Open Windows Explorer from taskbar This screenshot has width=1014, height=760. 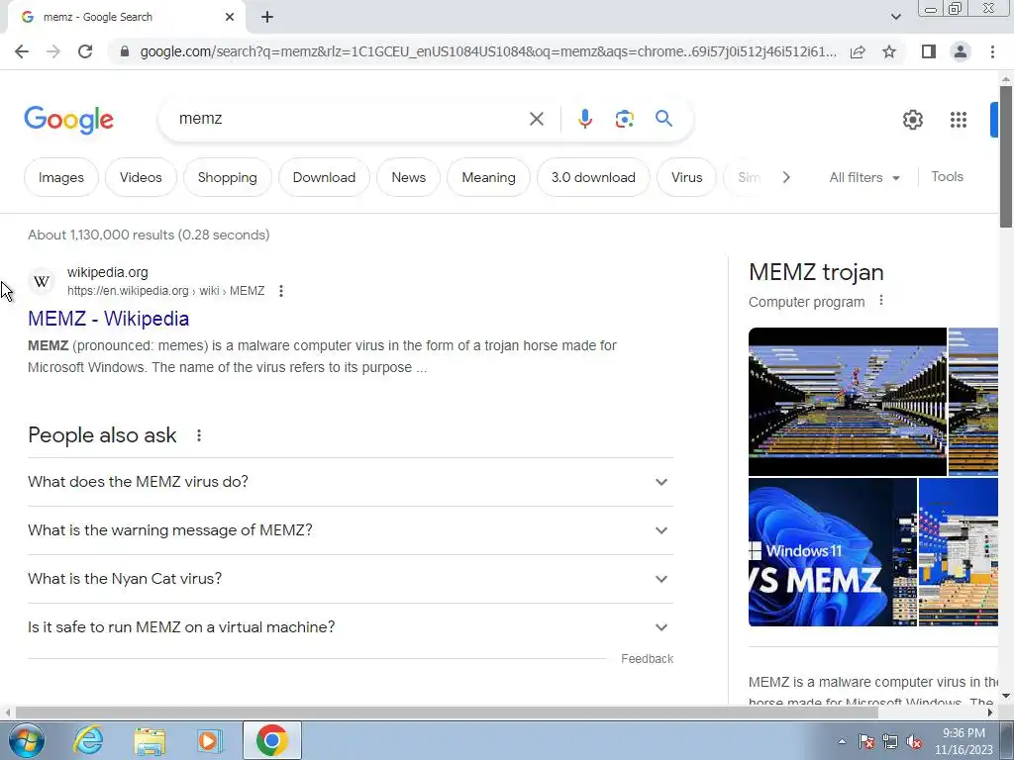click(x=150, y=740)
